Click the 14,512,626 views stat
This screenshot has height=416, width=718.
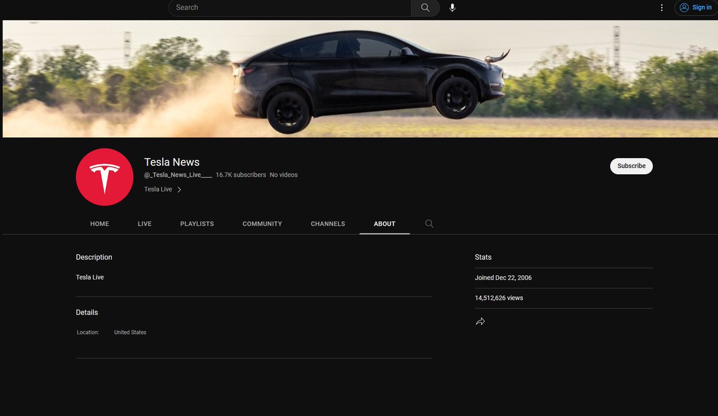(x=499, y=298)
